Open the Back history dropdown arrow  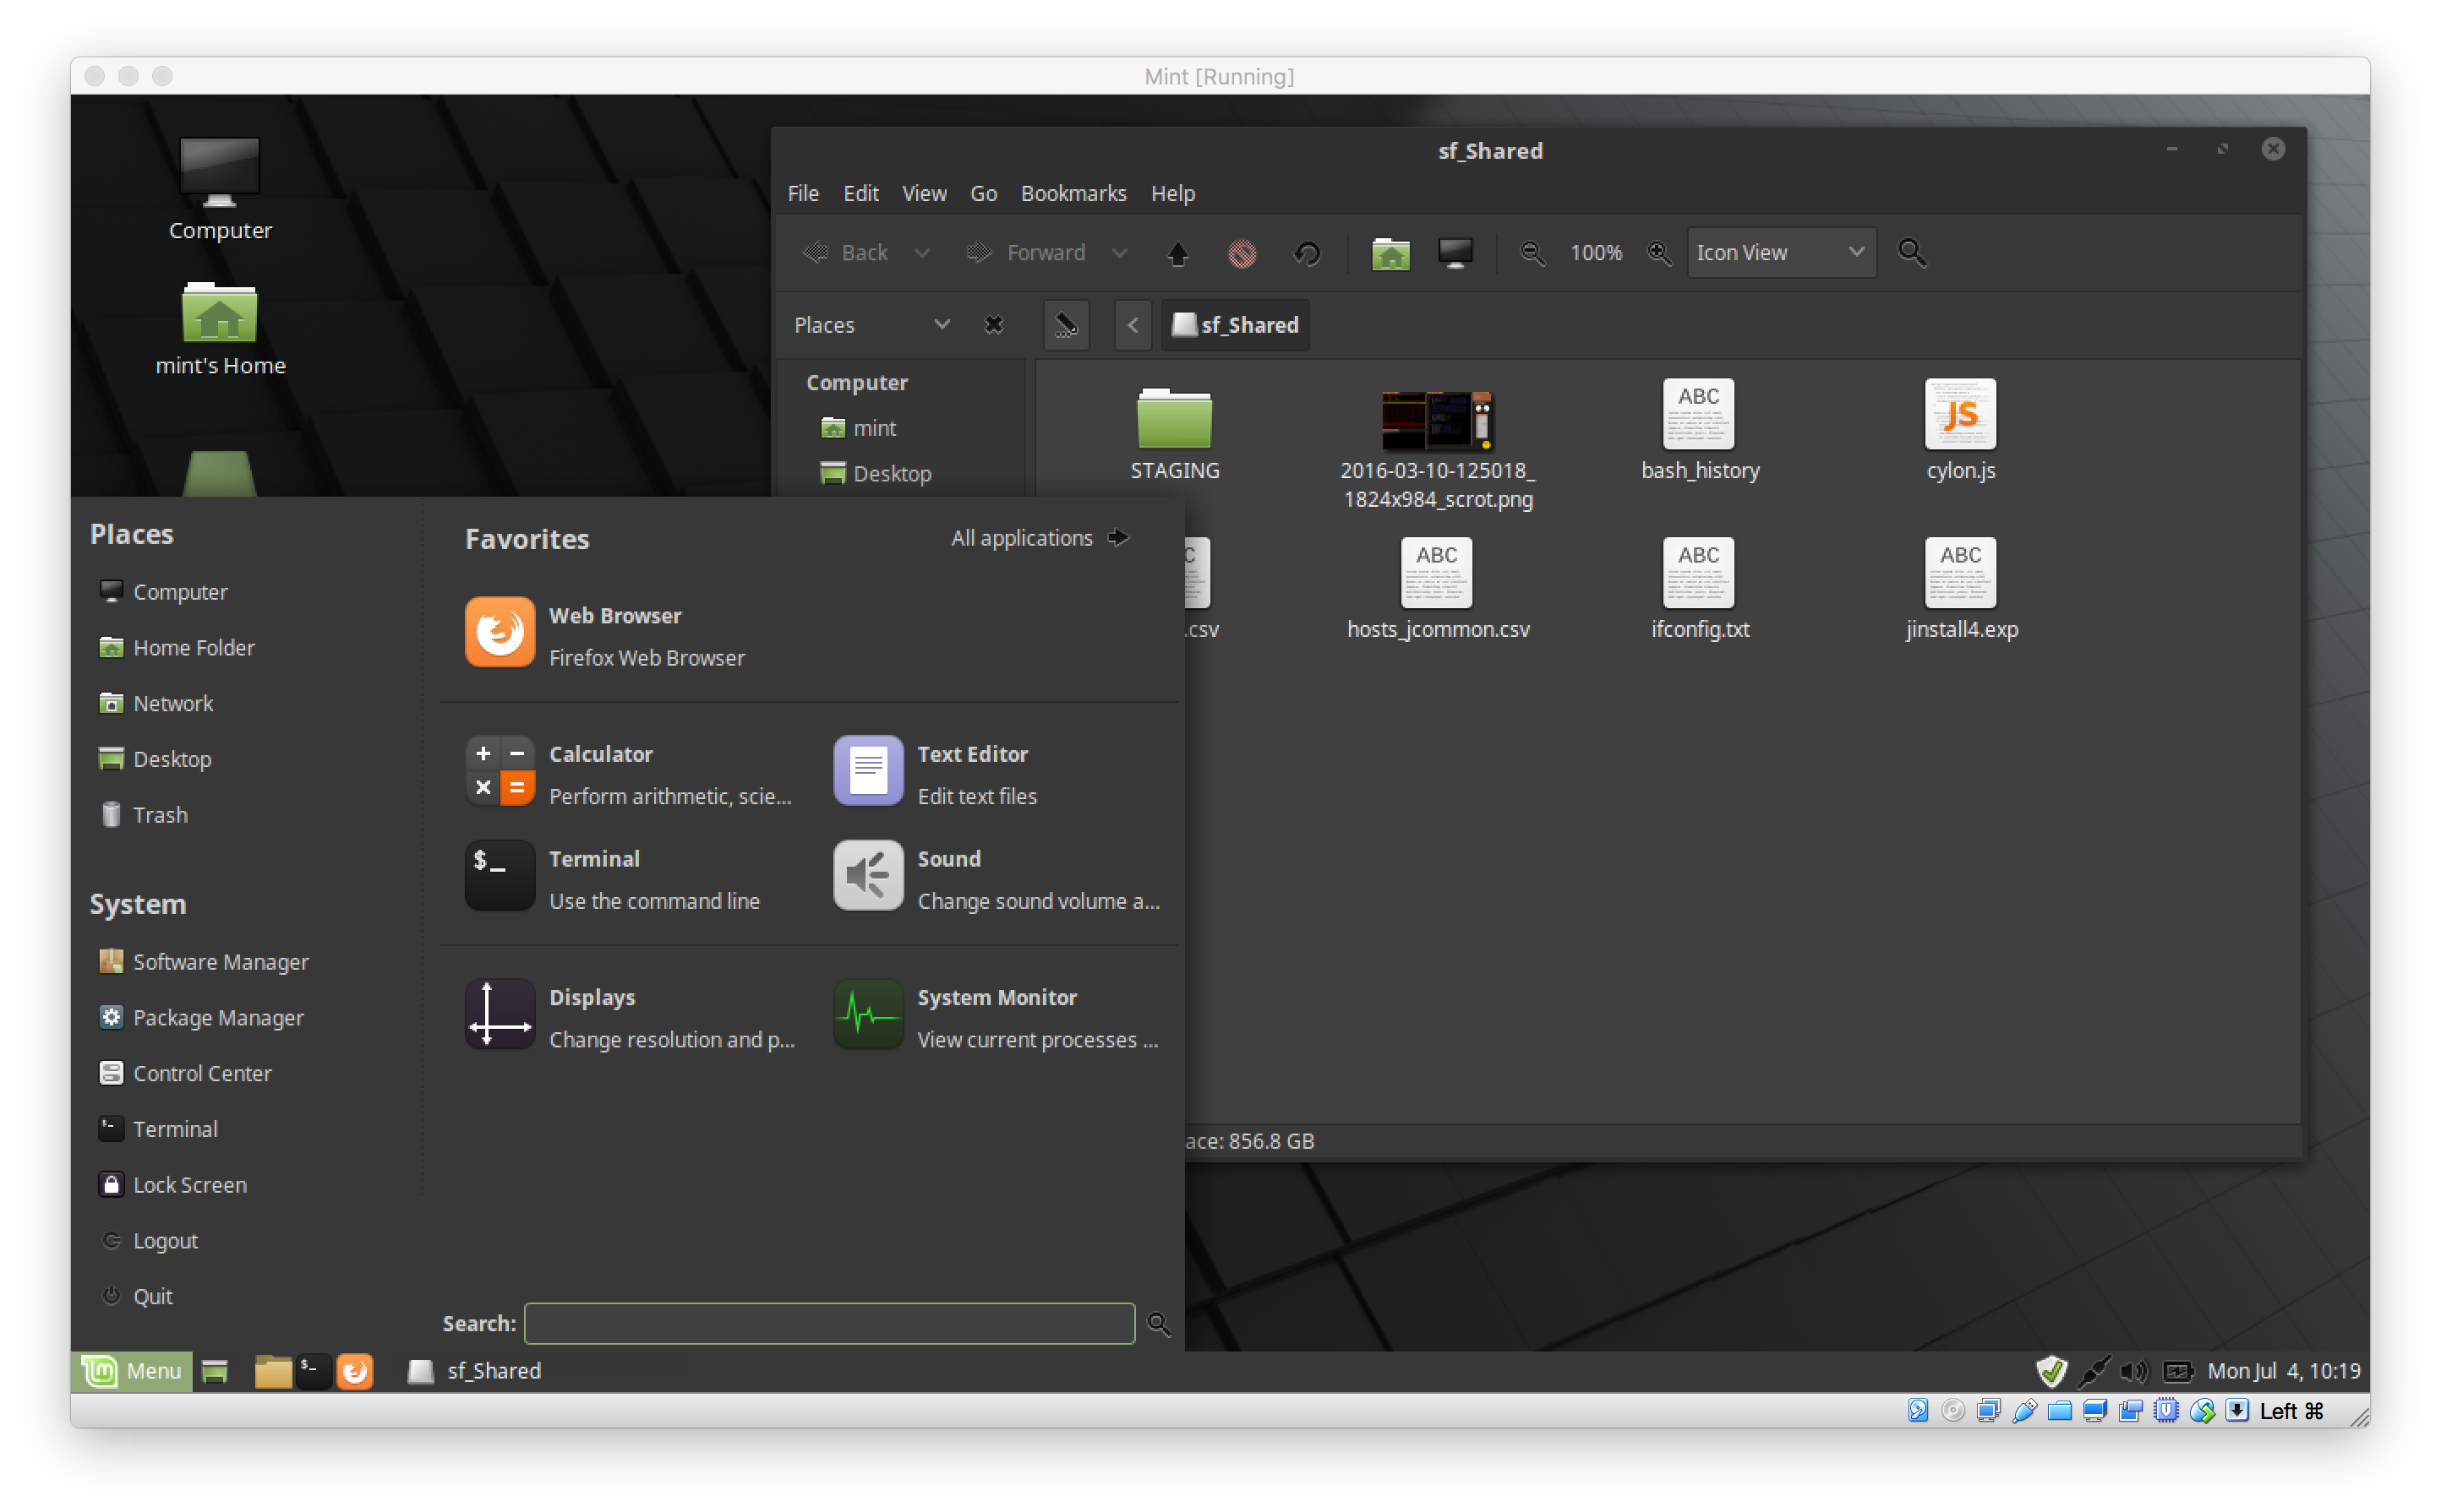pos(921,253)
